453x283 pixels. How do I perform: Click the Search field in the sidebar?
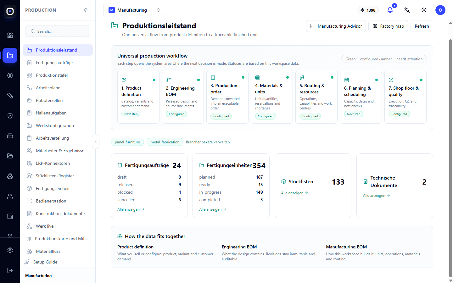click(x=58, y=31)
